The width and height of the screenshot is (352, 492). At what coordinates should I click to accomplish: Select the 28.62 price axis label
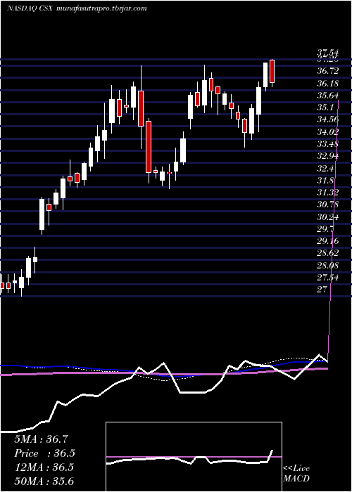328,254
